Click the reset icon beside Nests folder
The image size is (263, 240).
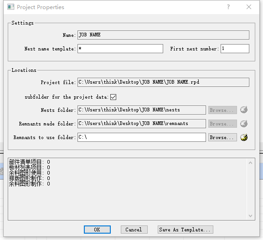[244, 110]
